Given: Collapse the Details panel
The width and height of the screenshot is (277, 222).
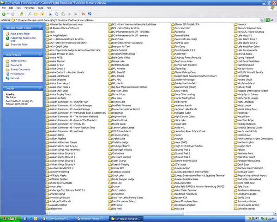Looking at the screenshot, I should click(x=40, y=88).
